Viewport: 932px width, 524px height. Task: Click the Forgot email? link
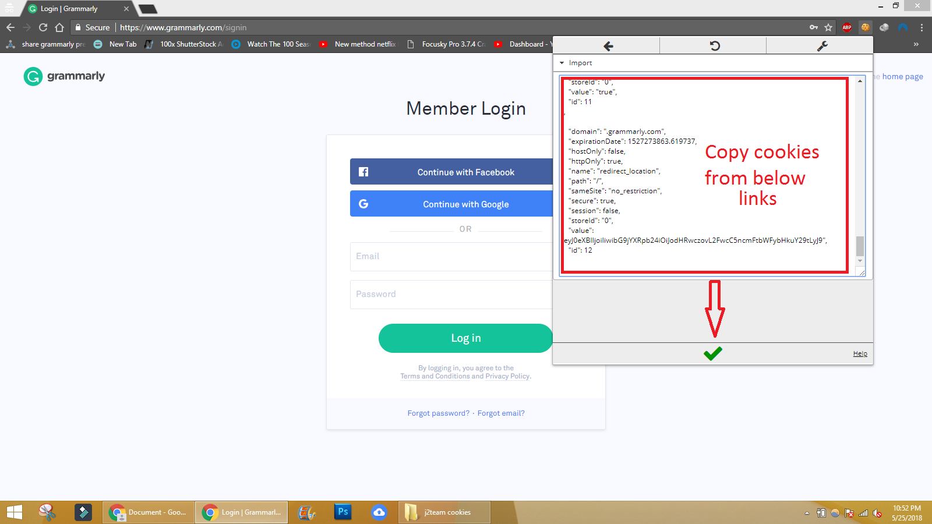tap(501, 413)
